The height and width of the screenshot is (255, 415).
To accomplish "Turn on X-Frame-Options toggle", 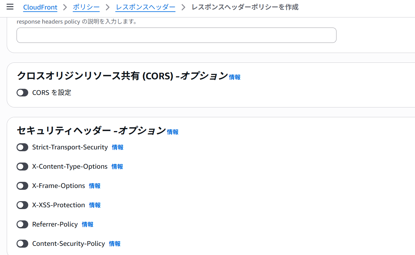I will click(22, 186).
